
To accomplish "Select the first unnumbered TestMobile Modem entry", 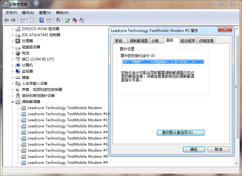I will point(65,108).
